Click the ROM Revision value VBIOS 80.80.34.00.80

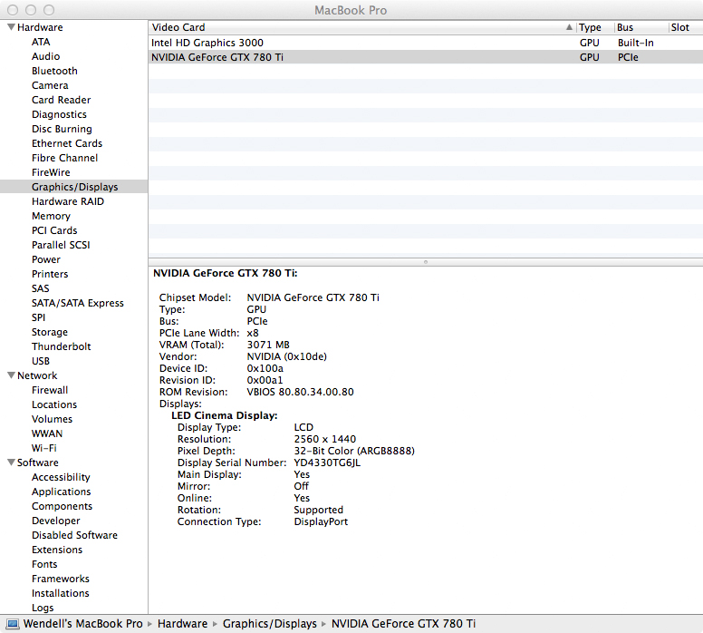[301, 392]
